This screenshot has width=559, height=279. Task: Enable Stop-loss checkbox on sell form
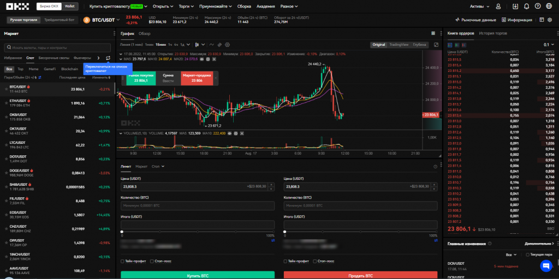pos(314,261)
